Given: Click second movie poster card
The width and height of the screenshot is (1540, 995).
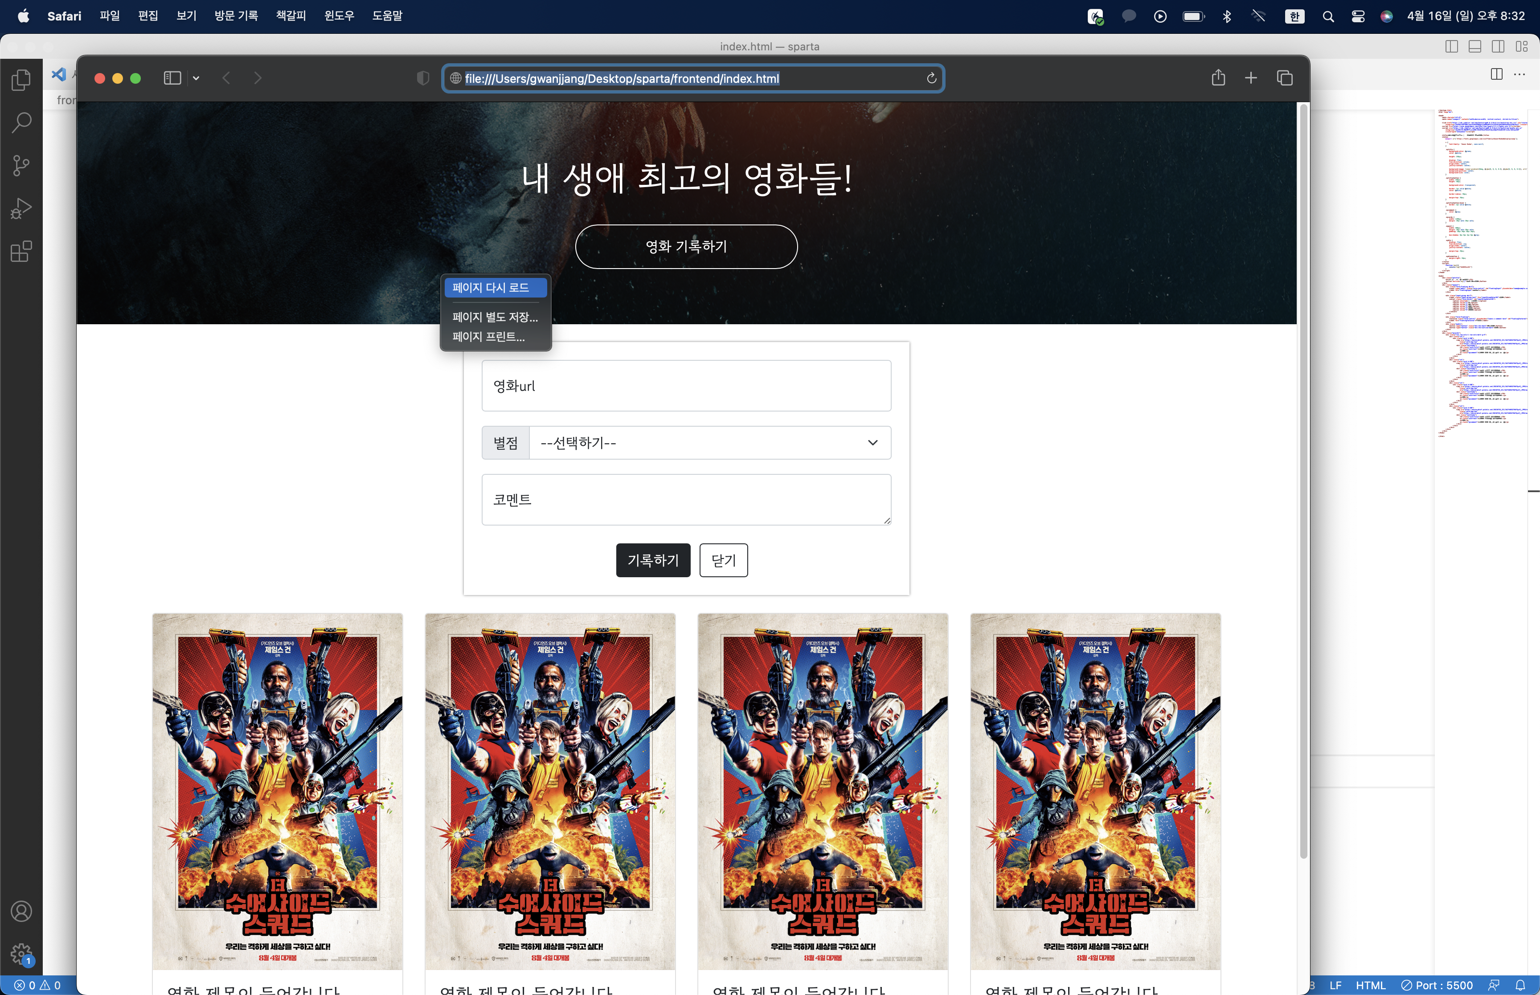Looking at the screenshot, I should [x=550, y=791].
